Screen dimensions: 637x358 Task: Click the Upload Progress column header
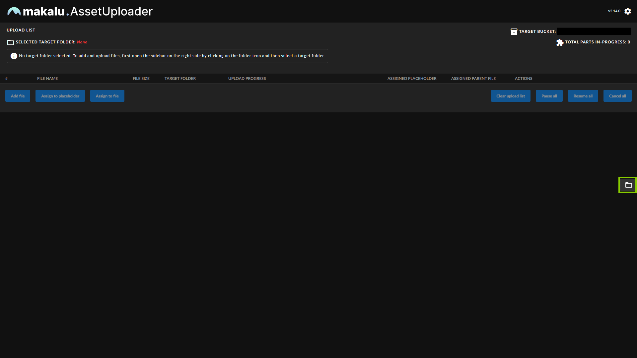click(x=247, y=79)
